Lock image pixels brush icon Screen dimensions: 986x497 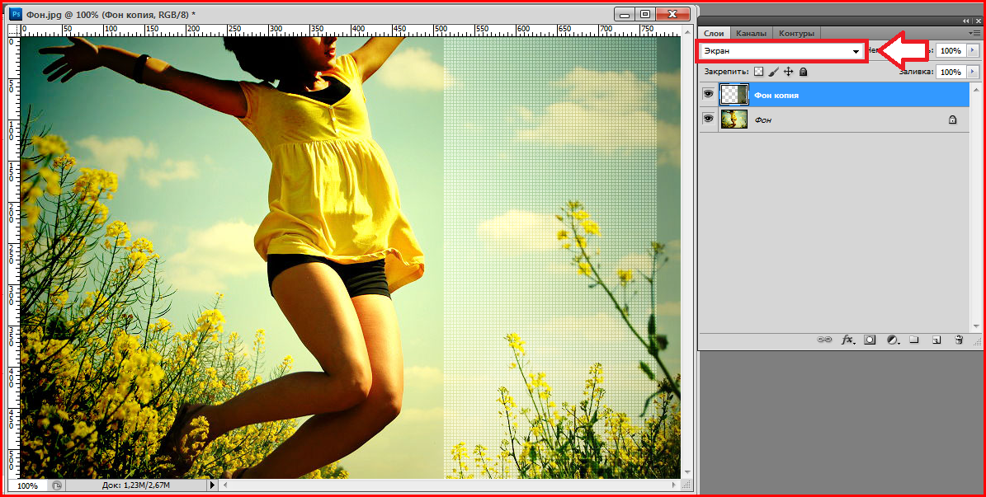[774, 73]
